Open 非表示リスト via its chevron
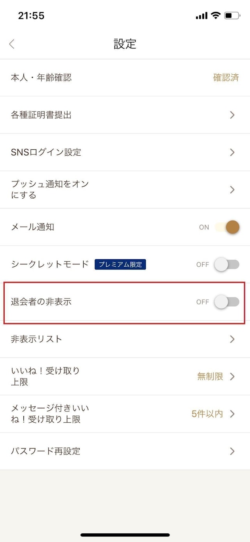250x542 pixels. pyautogui.click(x=232, y=339)
